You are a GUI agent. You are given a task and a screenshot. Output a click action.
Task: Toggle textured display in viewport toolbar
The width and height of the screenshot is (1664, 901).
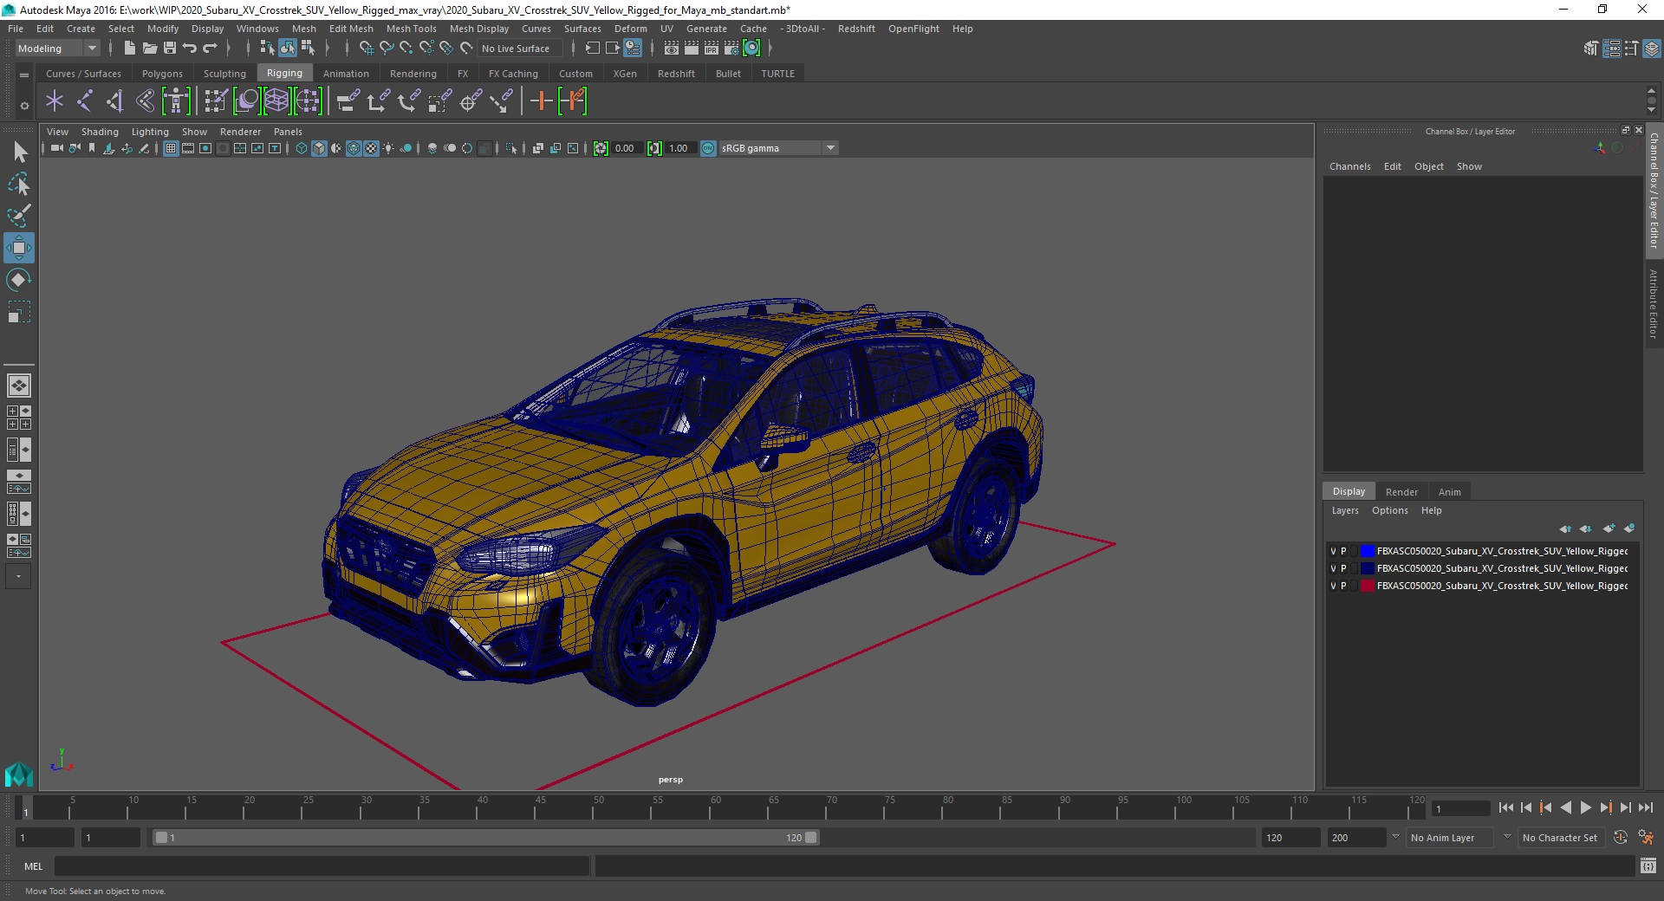[371, 148]
